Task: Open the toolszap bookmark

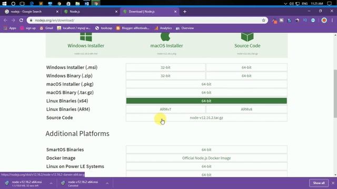Action: (104, 28)
